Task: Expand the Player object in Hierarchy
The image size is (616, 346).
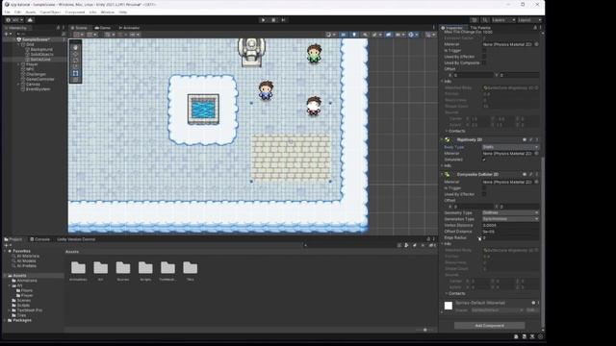Action: [x=18, y=64]
